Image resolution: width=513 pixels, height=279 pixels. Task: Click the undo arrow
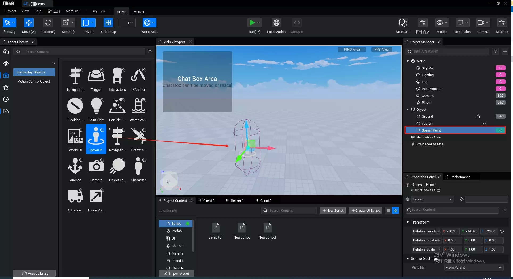click(x=95, y=11)
